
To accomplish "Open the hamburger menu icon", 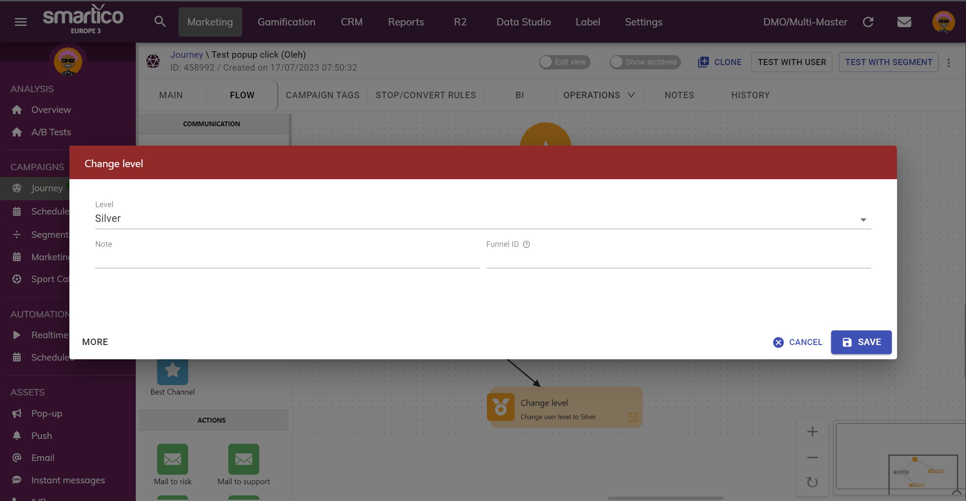I will 21,22.
